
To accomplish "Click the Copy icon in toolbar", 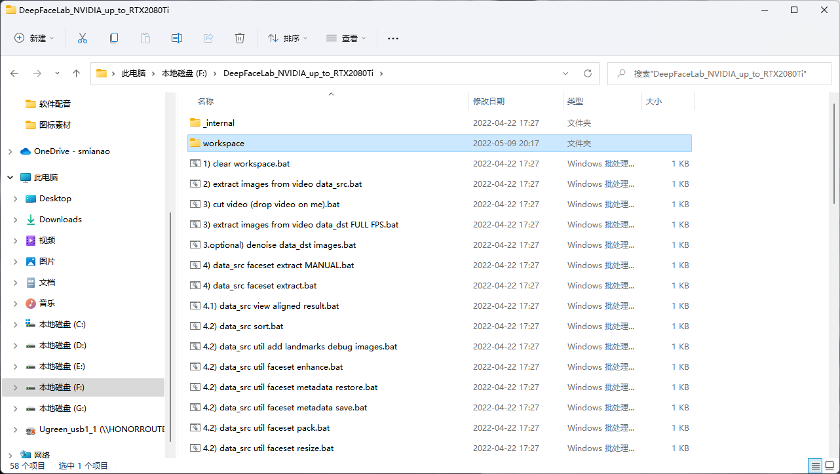I will 114,38.
